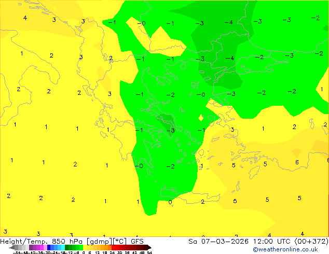Pick the bright yellow legend swatch above 0
The height and width of the screenshot is (254, 329).
tap(85, 247)
